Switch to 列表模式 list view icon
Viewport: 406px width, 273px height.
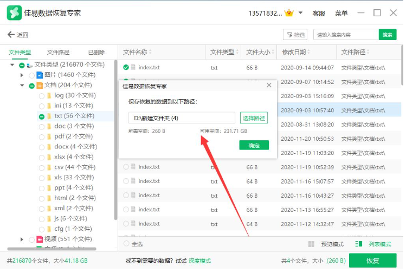click(x=359, y=244)
